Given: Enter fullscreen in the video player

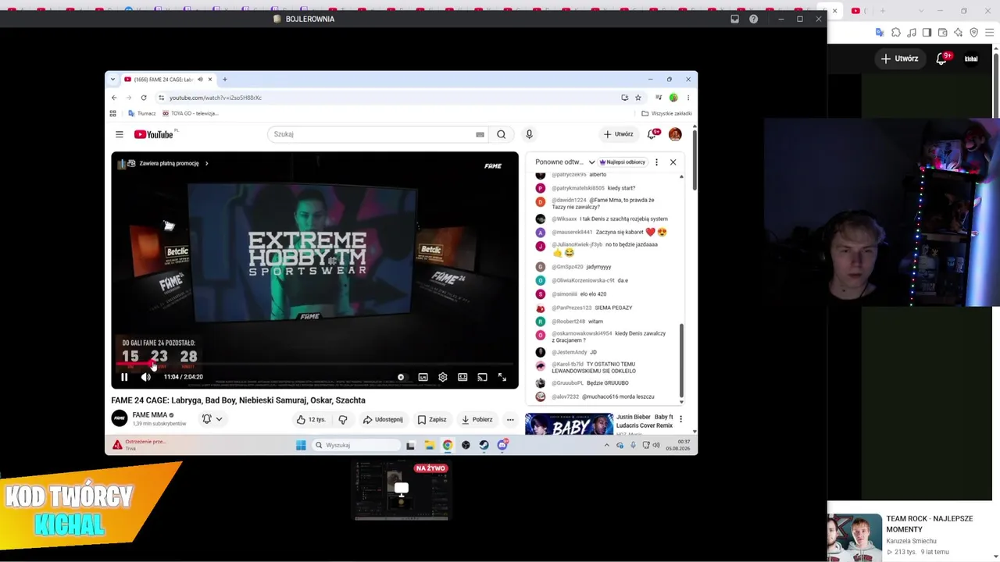Looking at the screenshot, I should (502, 377).
